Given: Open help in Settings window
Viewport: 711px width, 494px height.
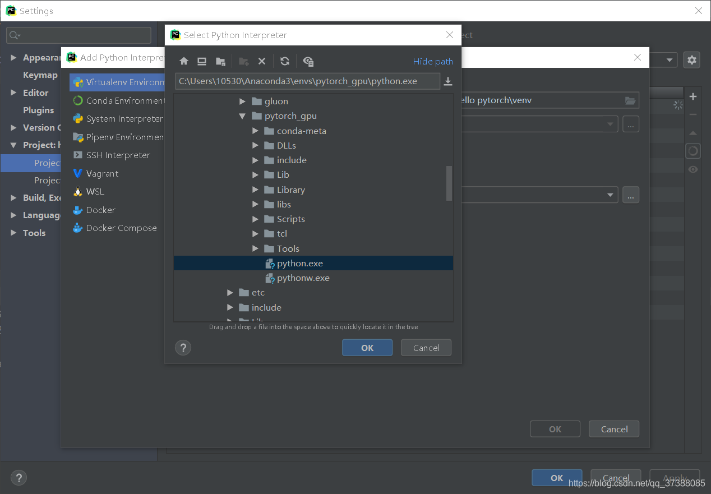Looking at the screenshot, I should [x=19, y=478].
